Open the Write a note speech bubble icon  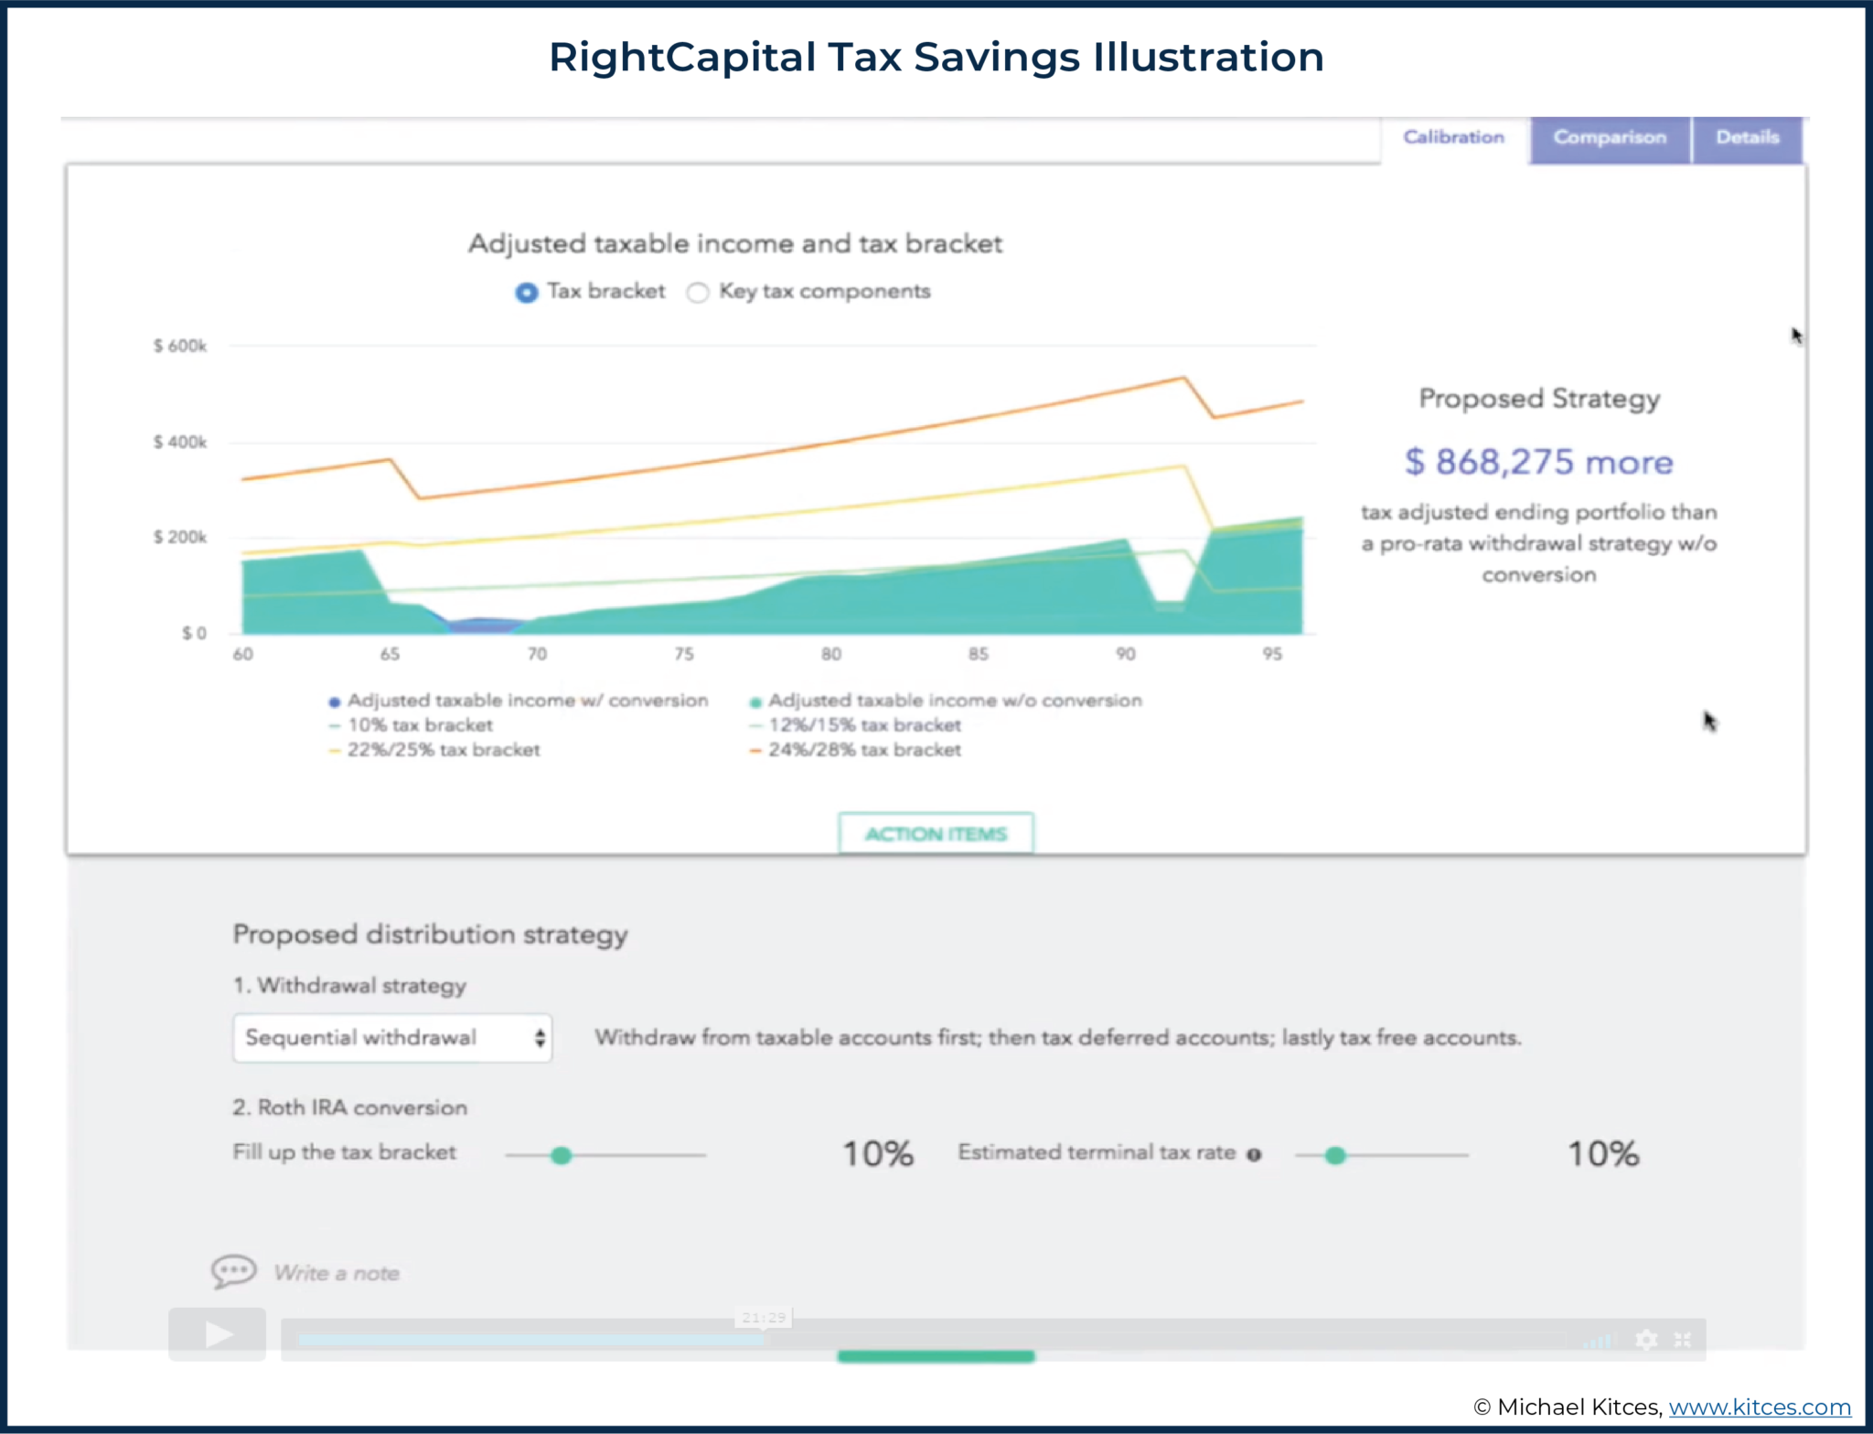click(231, 1271)
